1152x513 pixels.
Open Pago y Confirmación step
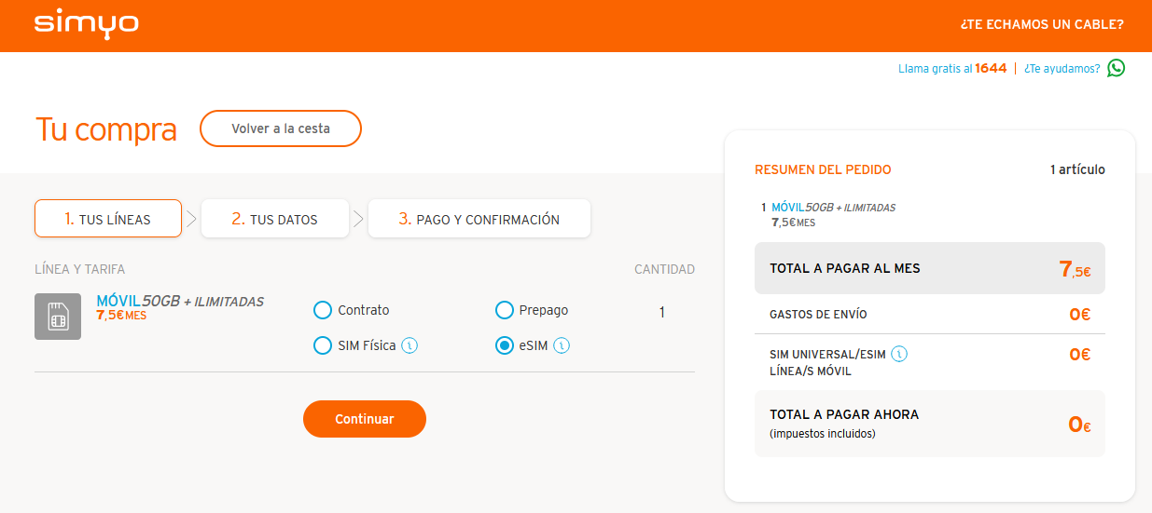[x=479, y=219]
